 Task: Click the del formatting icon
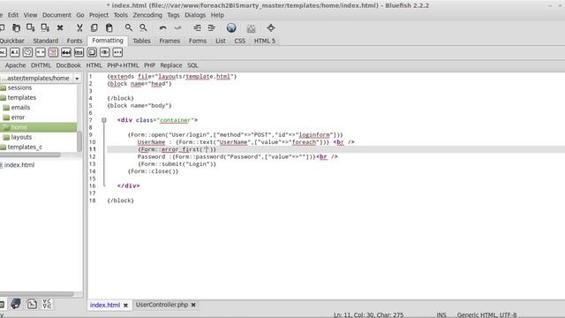66,53
